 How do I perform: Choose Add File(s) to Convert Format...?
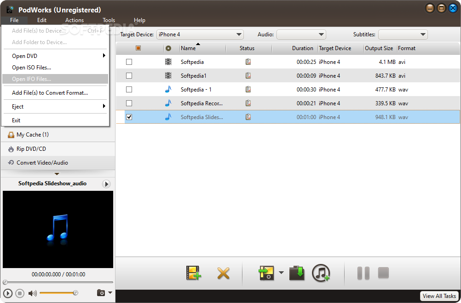click(x=55, y=92)
